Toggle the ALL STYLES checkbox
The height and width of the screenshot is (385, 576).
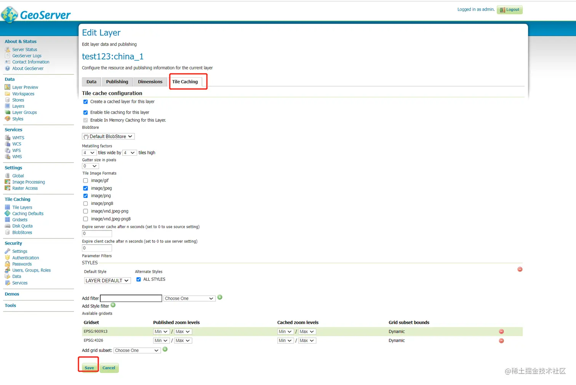pyautogui.click(x=139, y=279)
